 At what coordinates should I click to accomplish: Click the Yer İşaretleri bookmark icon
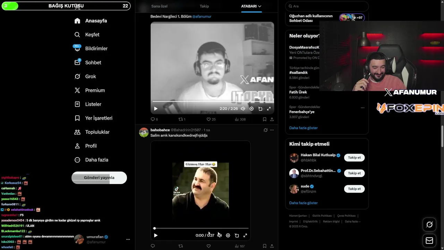[x=77, y=118]
